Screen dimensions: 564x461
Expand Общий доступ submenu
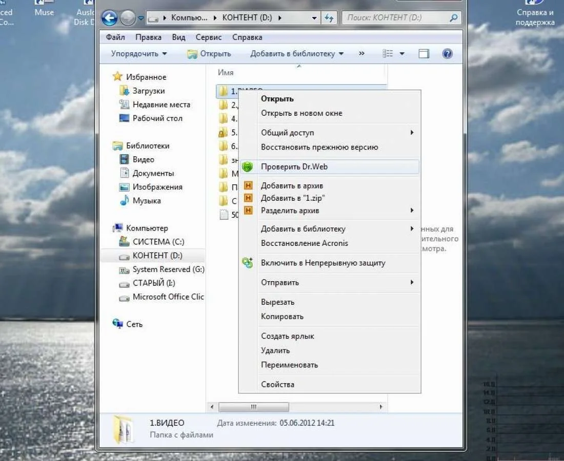pyautogui.click(x=330, y=133)
